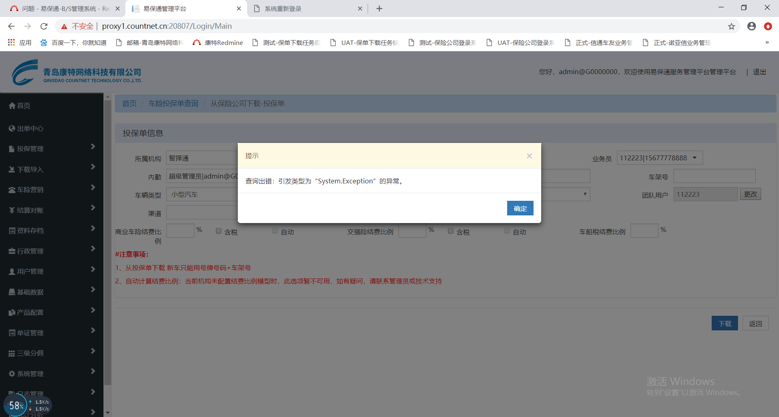Expand the 投保管理 submenu arrow

[x=93, y=147]
